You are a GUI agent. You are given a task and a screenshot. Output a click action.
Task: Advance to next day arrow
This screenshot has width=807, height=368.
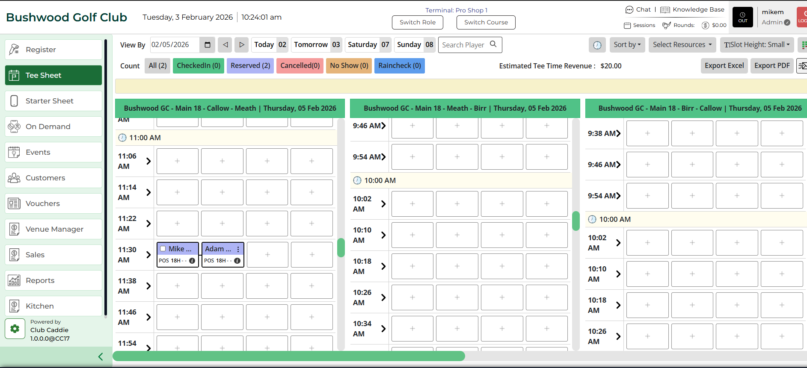point(241,45)
